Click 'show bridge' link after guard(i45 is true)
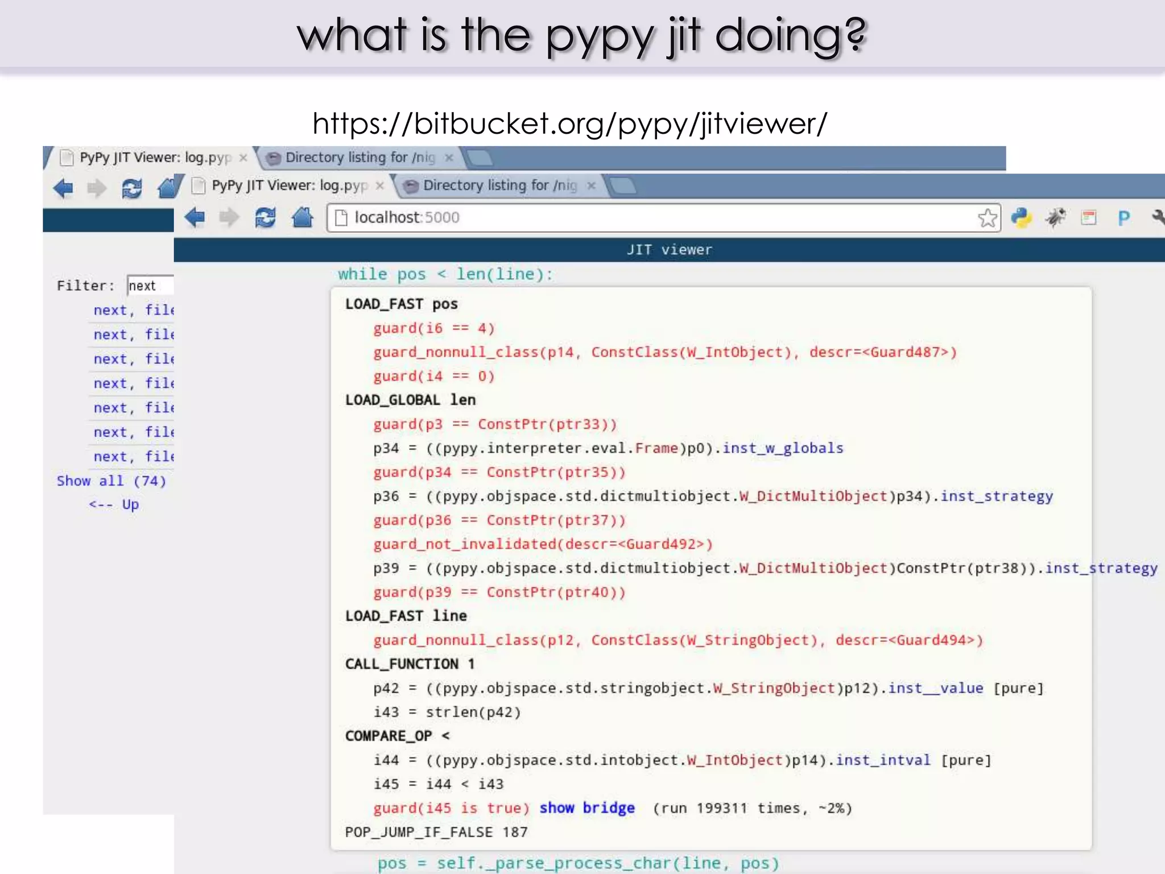This screenshot has height=874, width=1165. (587, 808)
